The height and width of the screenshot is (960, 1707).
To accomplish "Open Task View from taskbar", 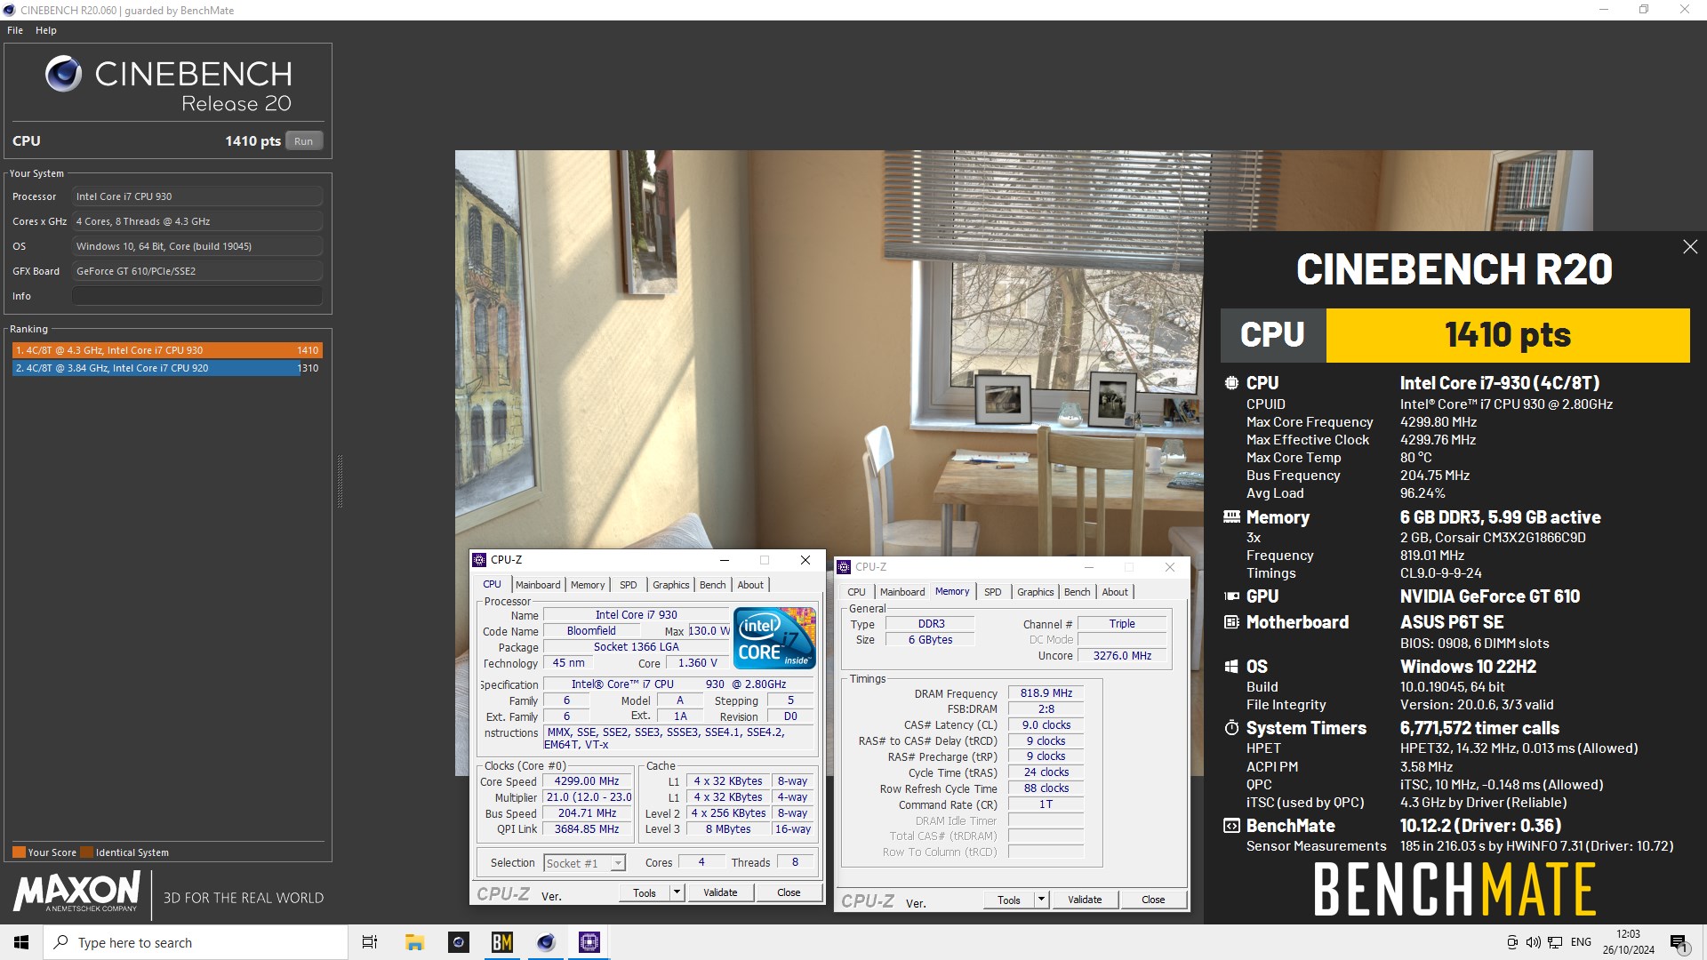I will click(370, 942).
